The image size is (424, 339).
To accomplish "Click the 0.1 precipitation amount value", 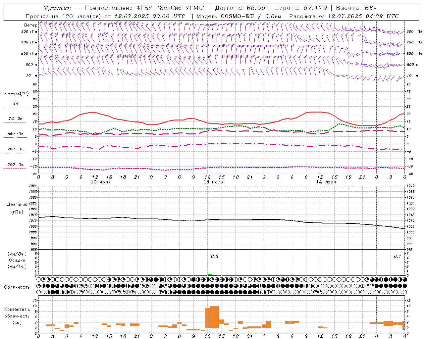I will click(x=397, y=257).
